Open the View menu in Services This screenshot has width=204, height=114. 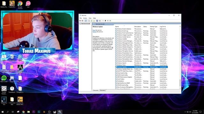tap(90, 18)
